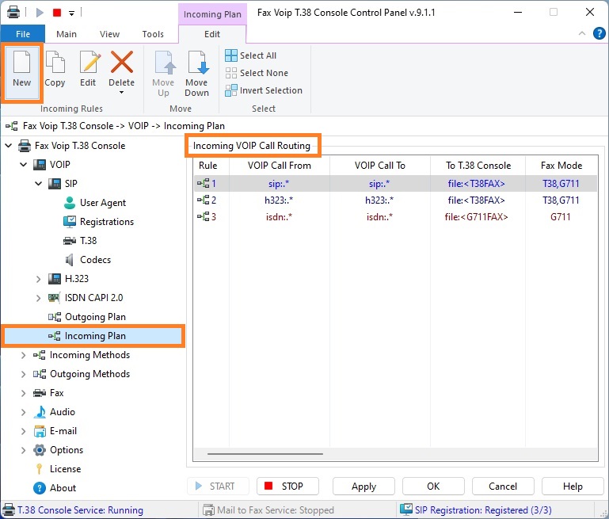This screenshot has width=609, height=519.
Task: Click the E-mail icon in the tree
Action: click(x=40, y=431)
